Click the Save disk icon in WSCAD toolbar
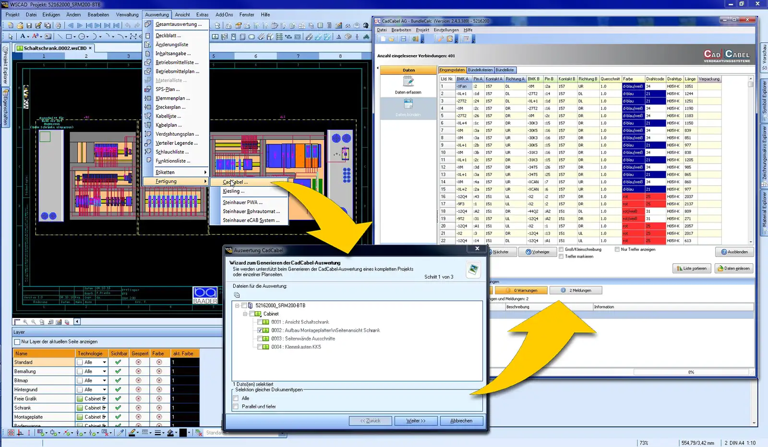This screenshot has width=768, height=447. pyautogui.click(x=29, y=25)
